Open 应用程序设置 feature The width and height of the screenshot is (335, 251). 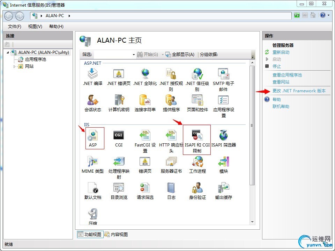click(223, 106)
